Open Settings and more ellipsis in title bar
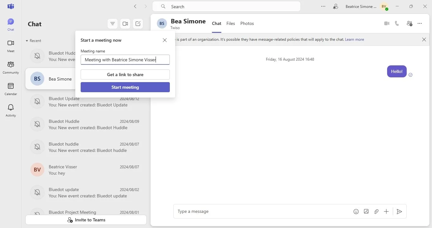Image resolution: width=432 pixels, height=228 pixels. [323, 6]
